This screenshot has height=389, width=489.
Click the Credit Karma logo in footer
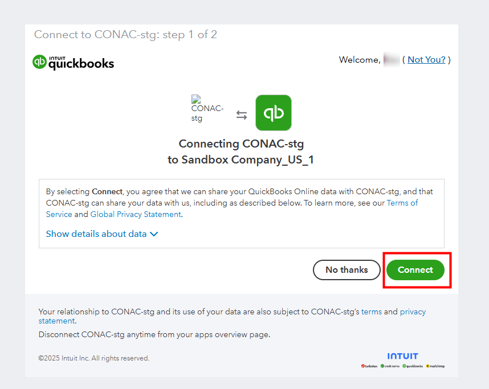tap(390, 366)
